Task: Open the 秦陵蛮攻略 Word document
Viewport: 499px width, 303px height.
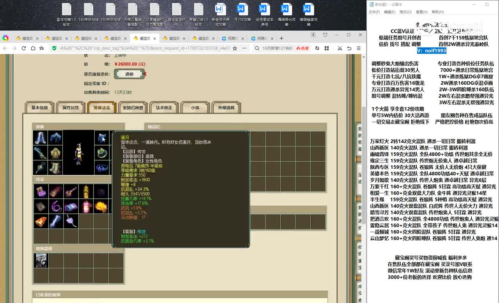Action: click(x=308, y=15)
